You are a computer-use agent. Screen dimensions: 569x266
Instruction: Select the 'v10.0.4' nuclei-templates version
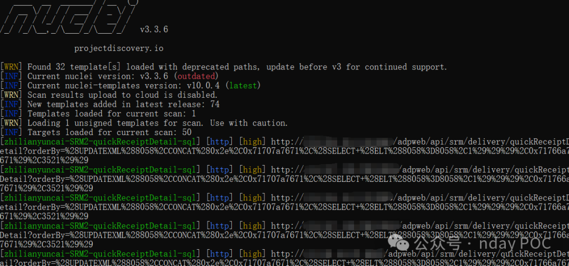click(203, 86)
